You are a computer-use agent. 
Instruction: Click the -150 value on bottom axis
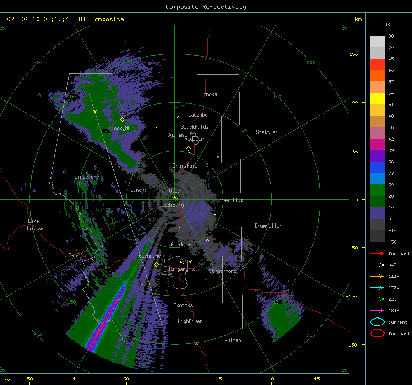point(27,379)
